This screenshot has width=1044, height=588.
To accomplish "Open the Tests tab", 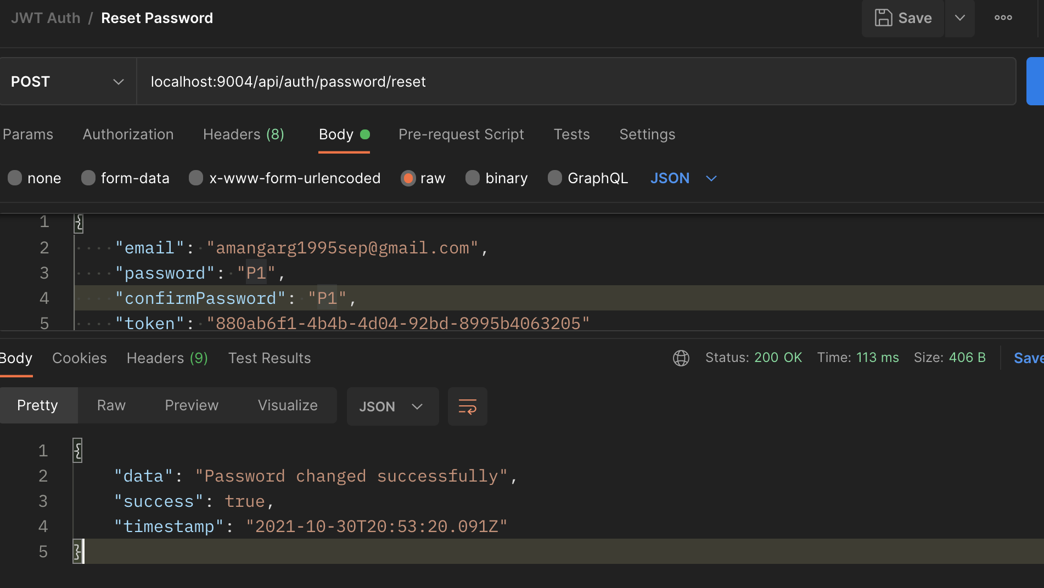I will 571,134.
